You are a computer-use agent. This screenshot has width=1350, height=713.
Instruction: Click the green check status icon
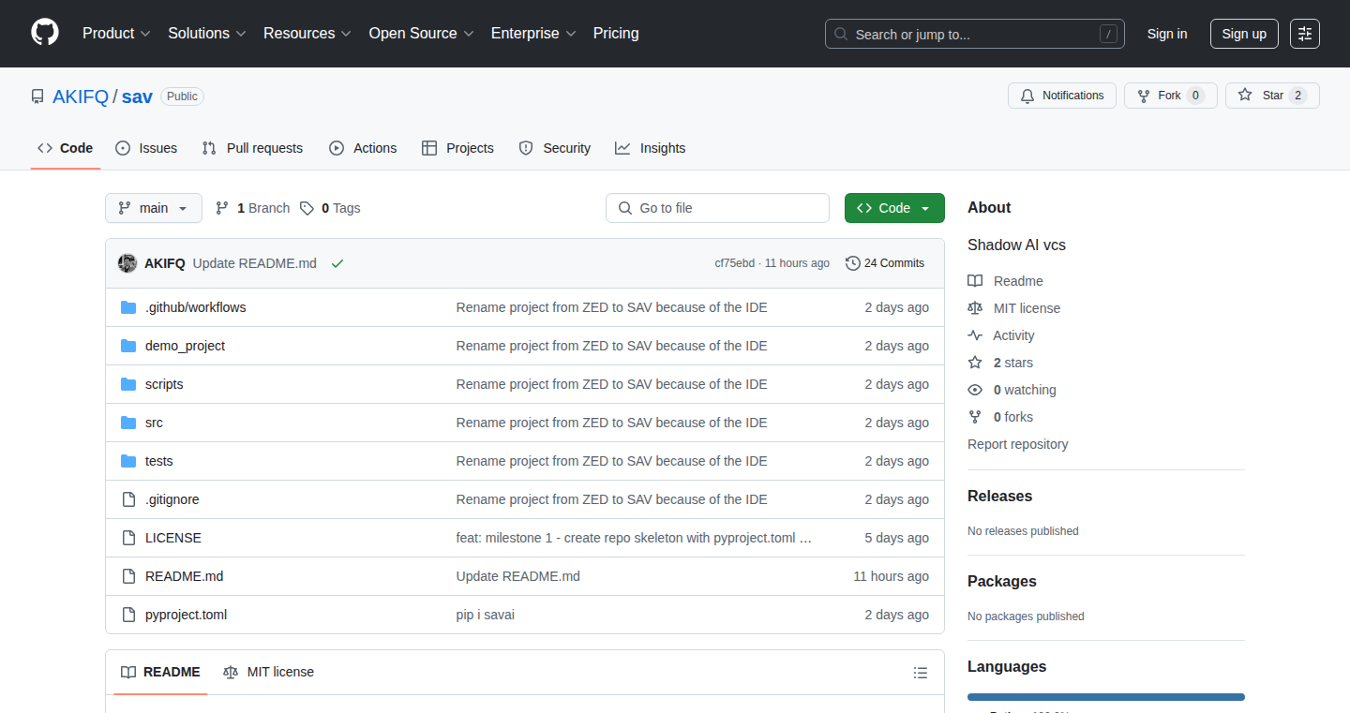[x=337, y=263]
